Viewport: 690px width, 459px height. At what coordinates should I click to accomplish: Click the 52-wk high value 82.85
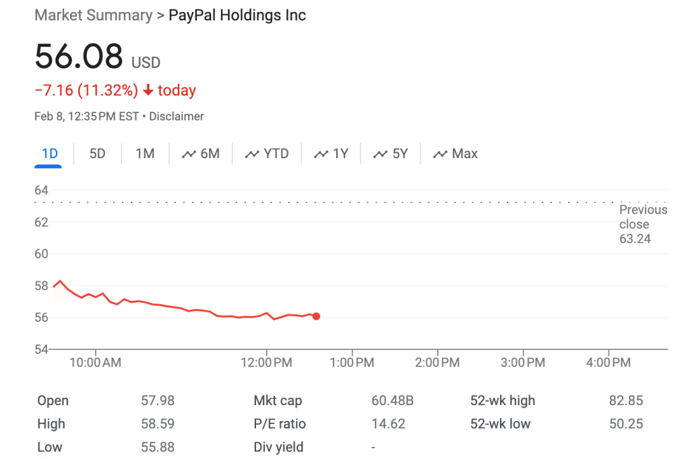626,400
